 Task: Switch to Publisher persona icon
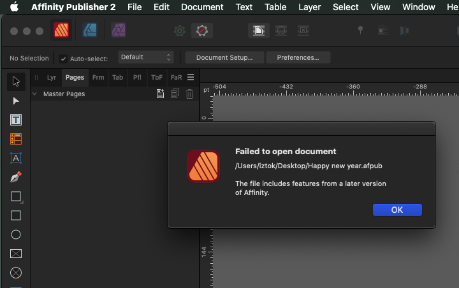pos(61,30)
